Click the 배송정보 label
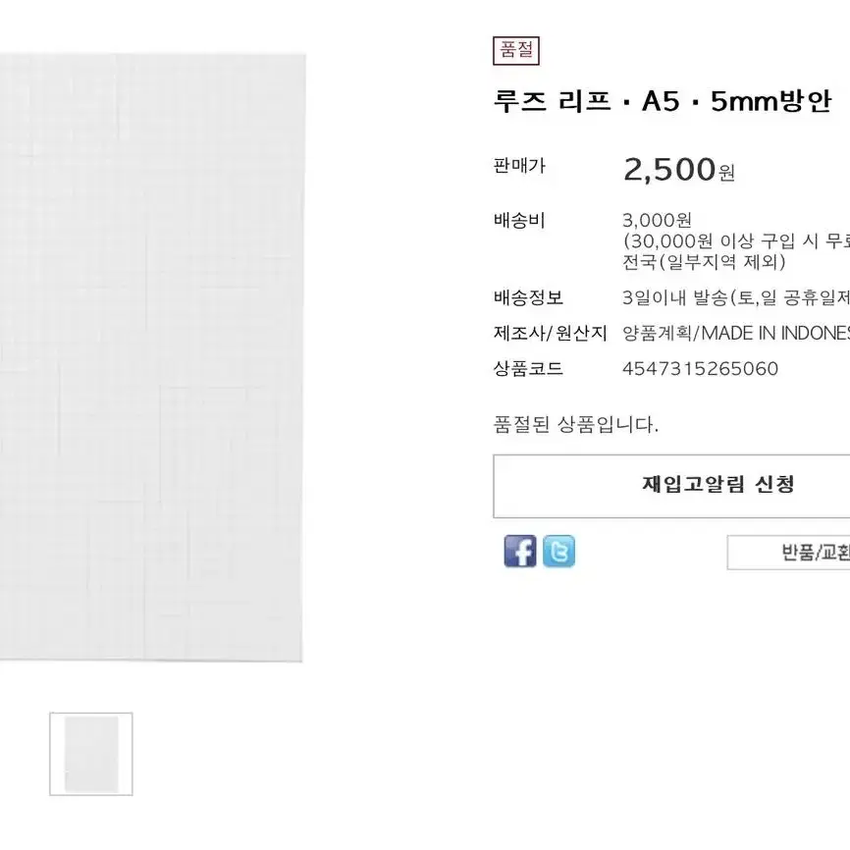The height and width of the screenshot is (850, 850). [528, 297]
